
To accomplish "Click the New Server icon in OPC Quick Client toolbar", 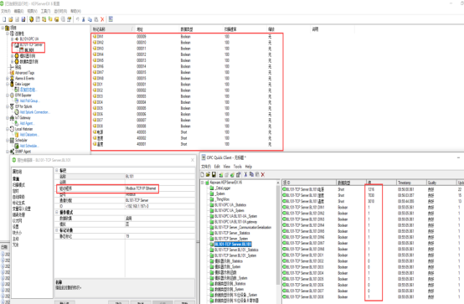I will click(x=221, y=175).
